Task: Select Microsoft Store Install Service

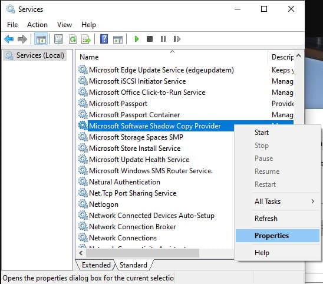Action: [x=135, y=148]
